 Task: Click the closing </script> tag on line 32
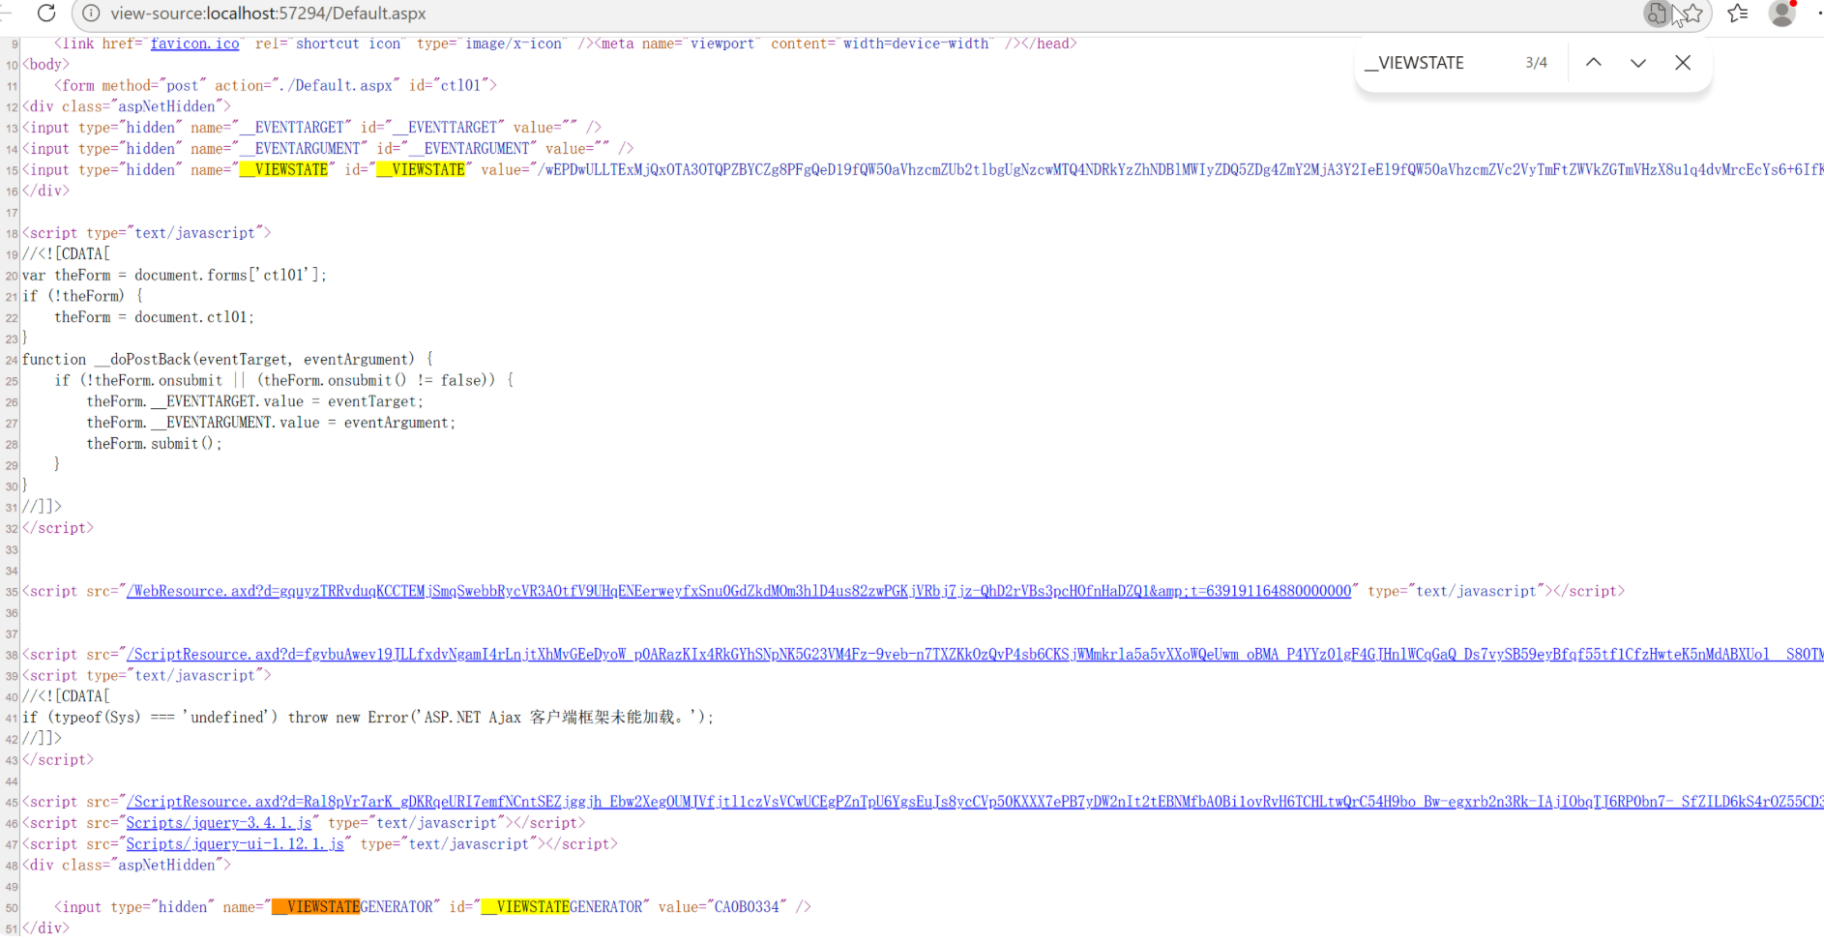(x=58, y=528)
